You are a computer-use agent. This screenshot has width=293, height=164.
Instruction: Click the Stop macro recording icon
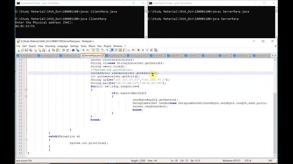(143, 50)
